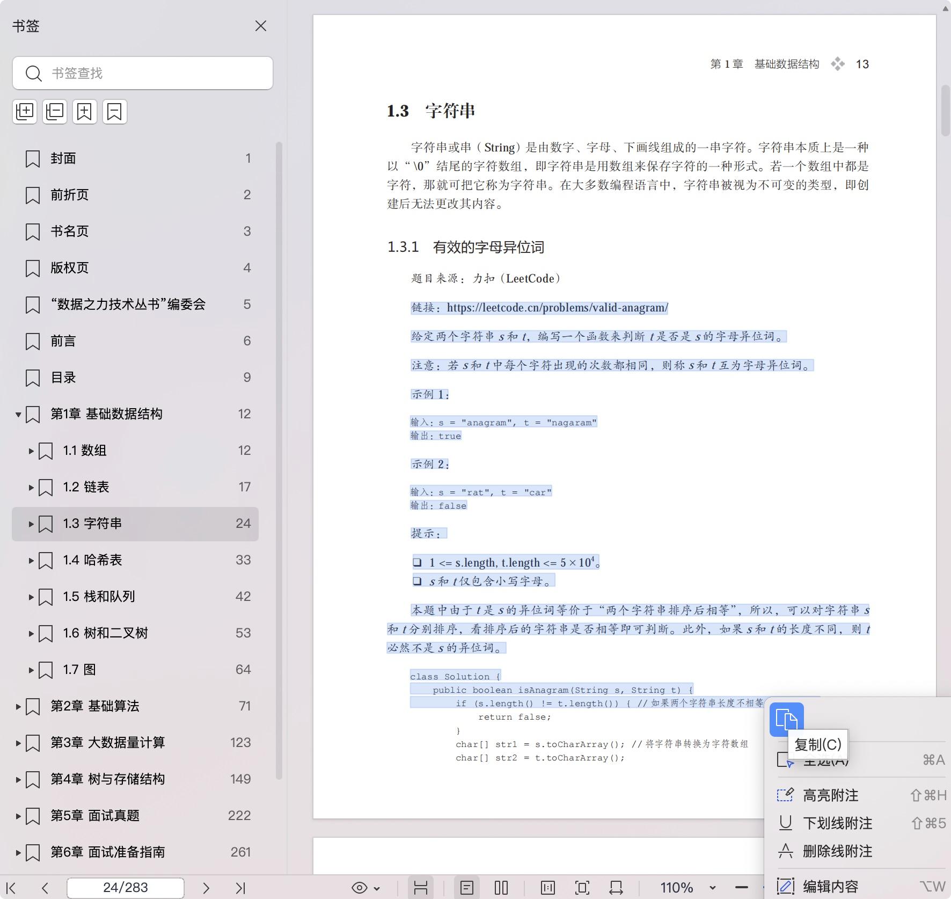Select the two-page layout icon in bottom toolbar
This screenshot has height=899, width=951.
501,887
